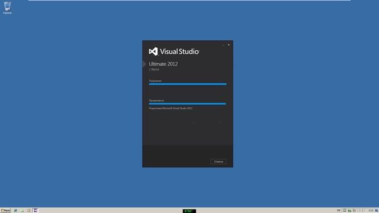Click the yellow quick launch icon in taskbar
This screenshot has height=213, width=379.
[x=29, y=211]
